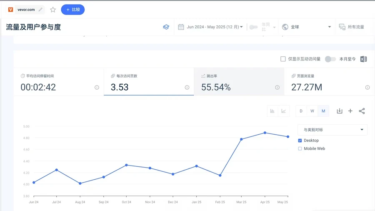
Task: Click the 3.53 pages per visit value
Action: 120,87
